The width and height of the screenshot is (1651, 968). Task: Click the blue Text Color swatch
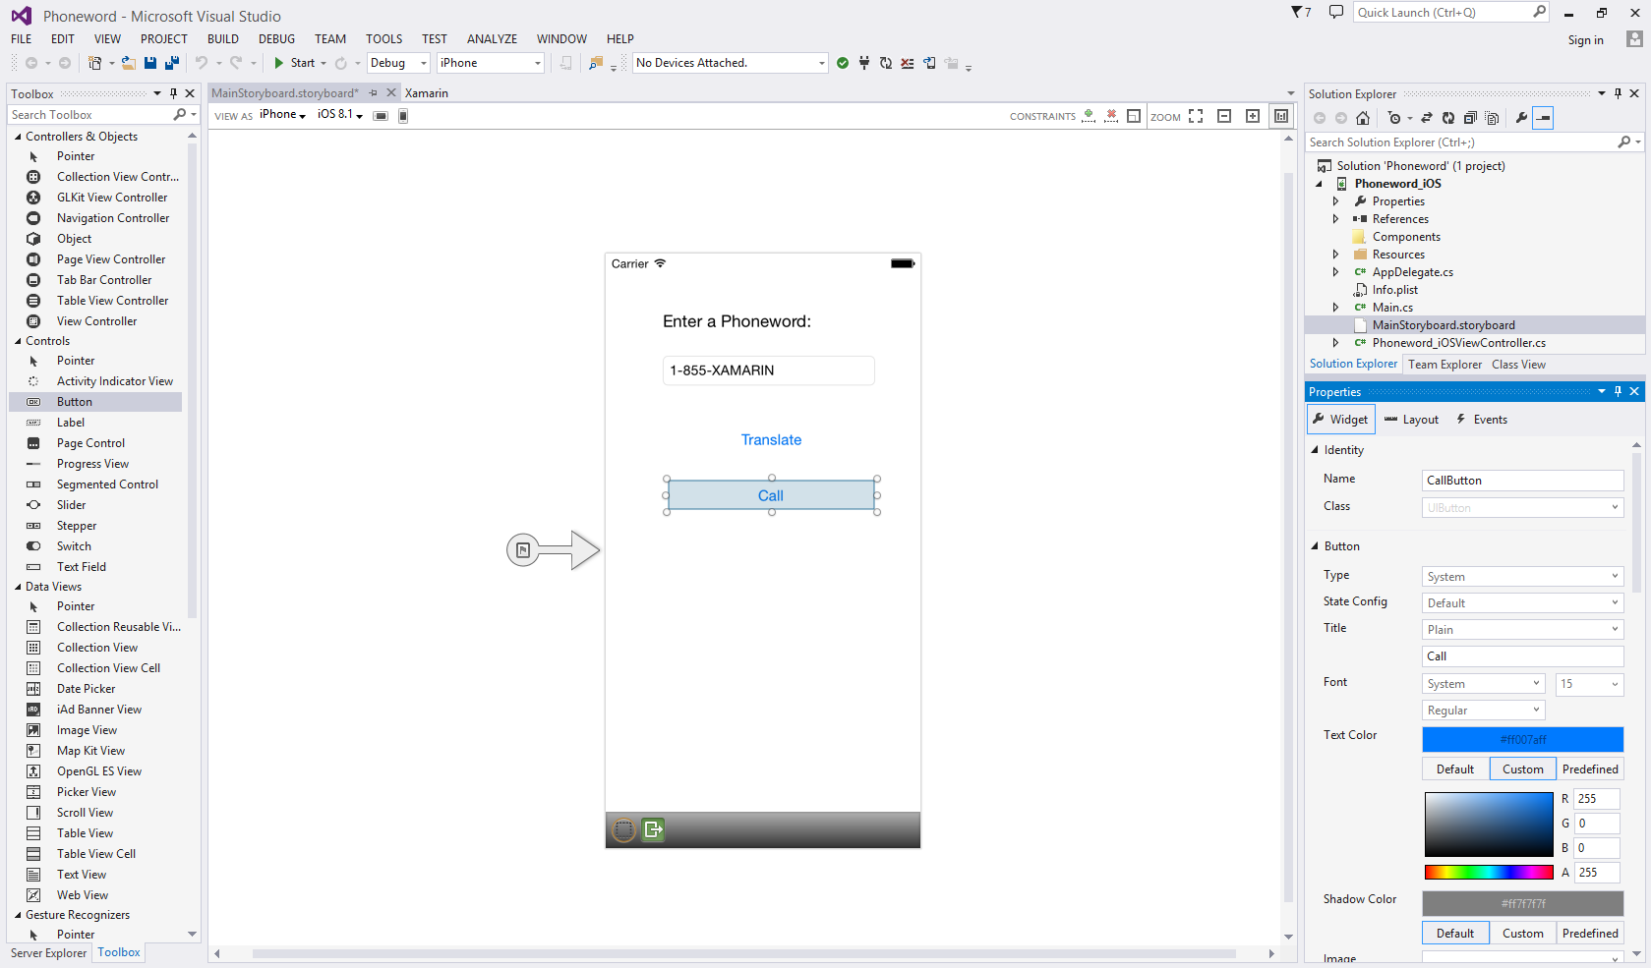point(1522,739)
